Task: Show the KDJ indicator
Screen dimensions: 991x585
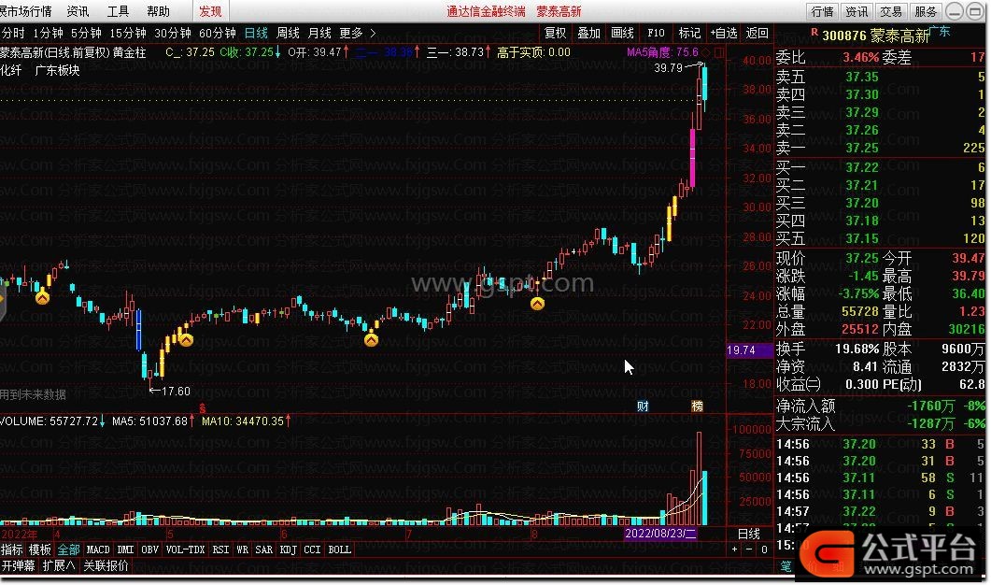Action: coord(288,549)
